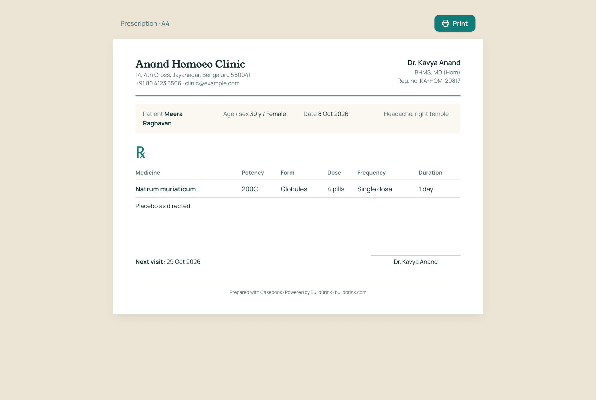The image size is (596, 400).
Task: Click 'Reg. no. KA-HOM-20817' text
Action: click(429, 81)
